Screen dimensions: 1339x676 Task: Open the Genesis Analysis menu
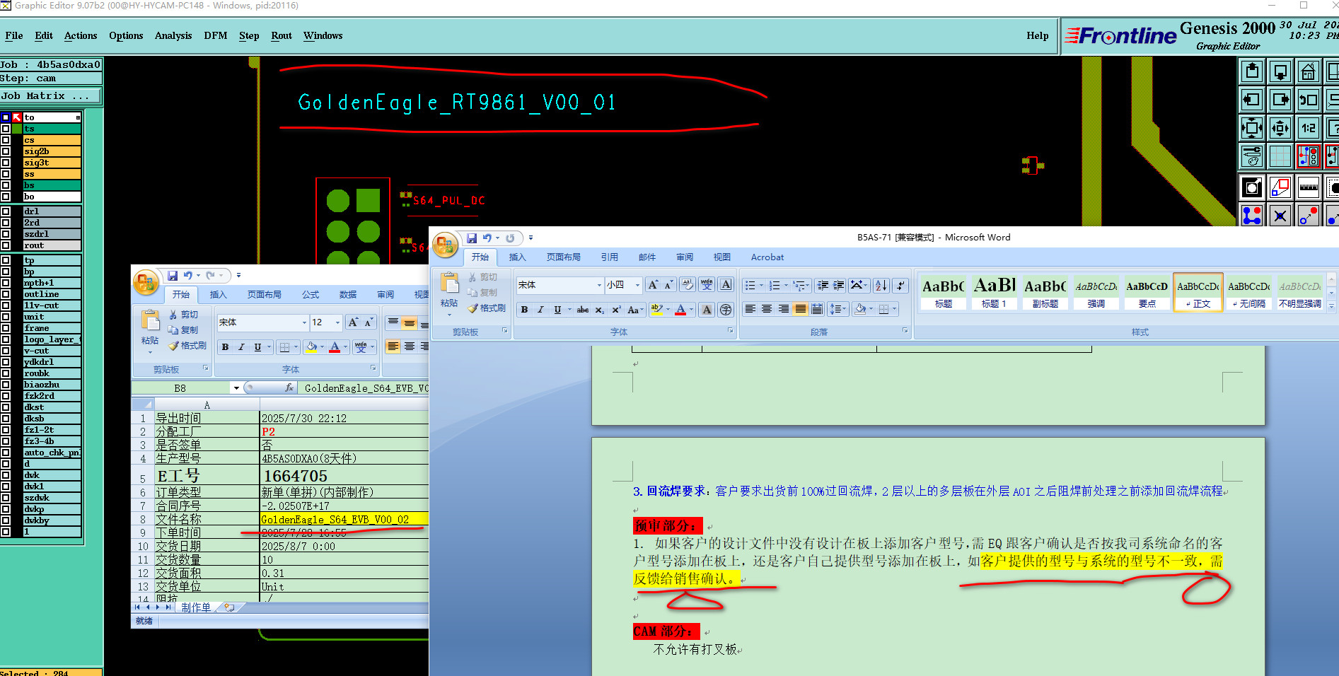pyautogui.click(x=173, y=35)
